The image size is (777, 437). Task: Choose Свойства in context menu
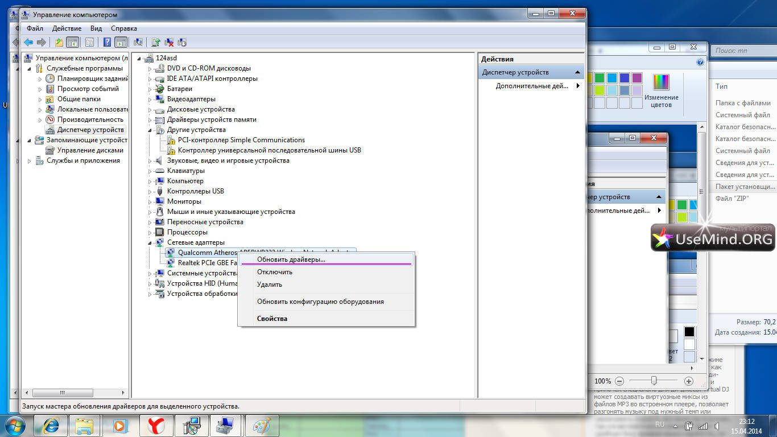pyautogui.click(x=326, y=319)
